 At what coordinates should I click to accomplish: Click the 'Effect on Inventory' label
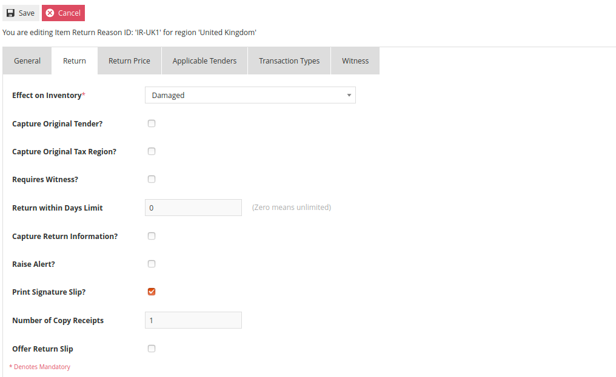47,96
